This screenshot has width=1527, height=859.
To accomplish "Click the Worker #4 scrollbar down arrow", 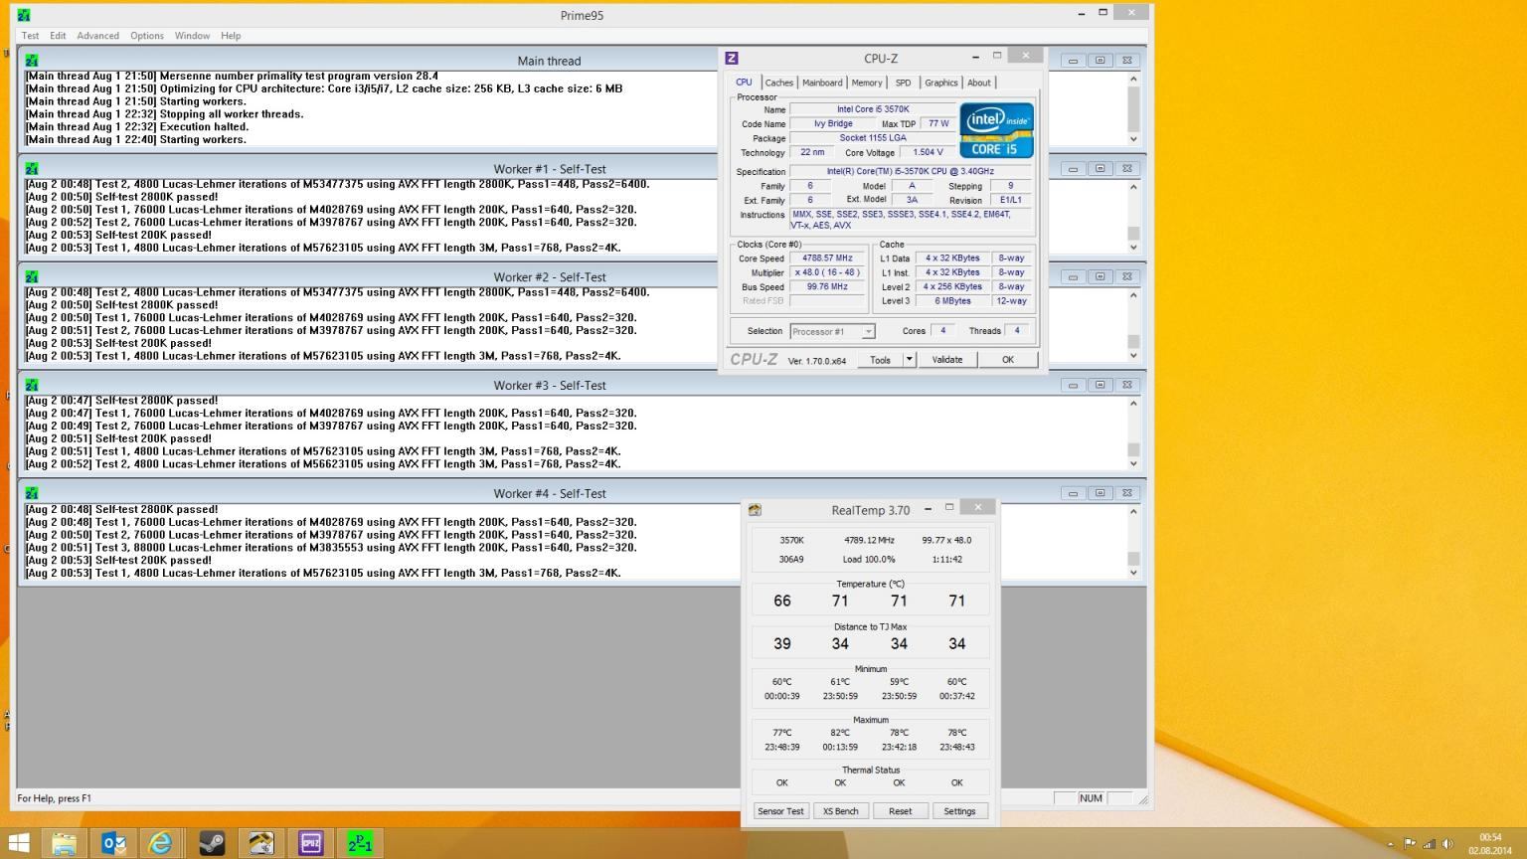I will pyautogui.click(x=1133, y=572).
